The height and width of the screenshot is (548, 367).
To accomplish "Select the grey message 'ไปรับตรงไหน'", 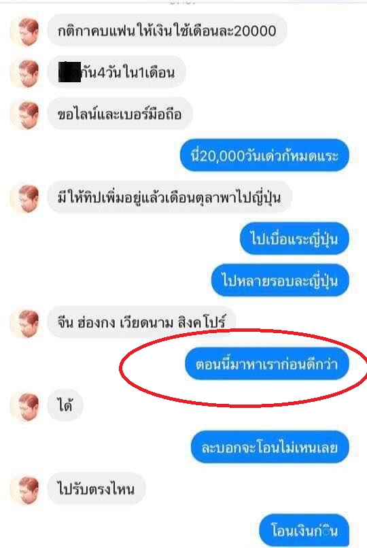I will coord(96,489).
